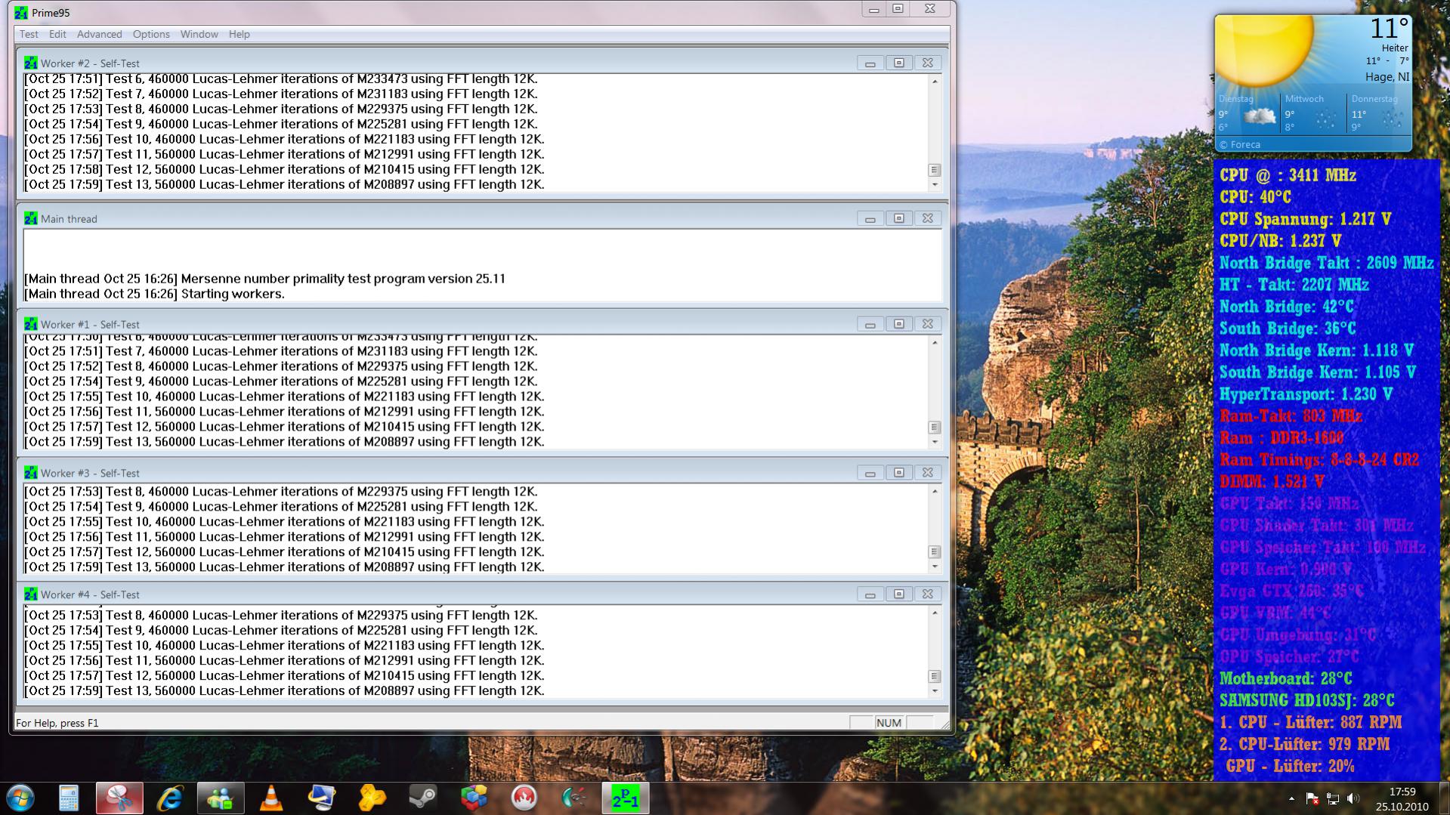Click Worker #4 Test 12 M210415 line

[x=284, y=676]
